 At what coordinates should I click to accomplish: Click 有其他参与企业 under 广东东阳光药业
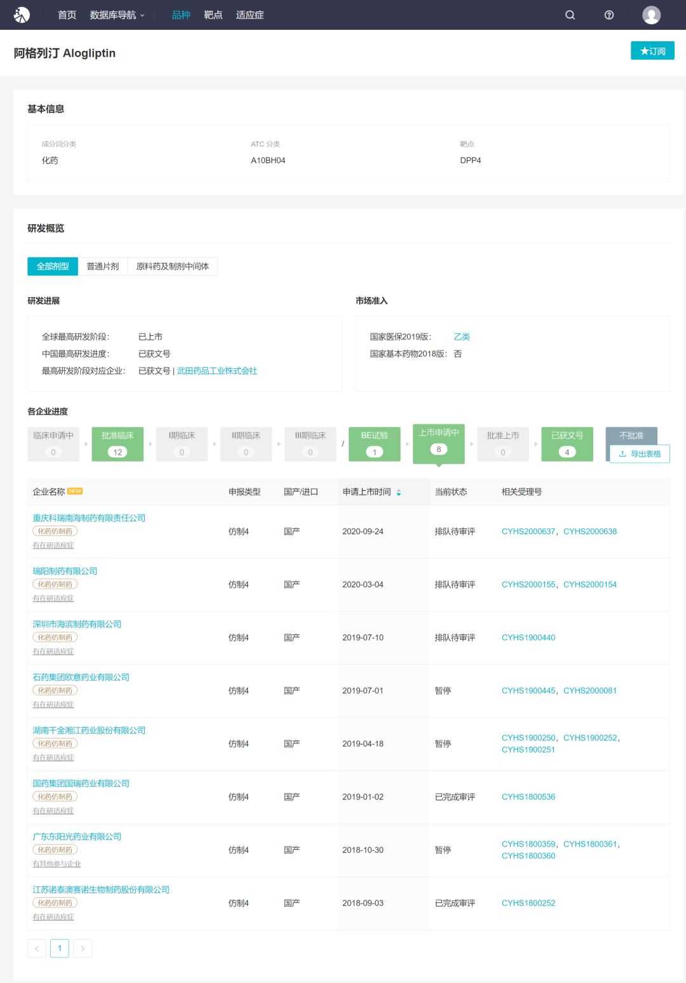pos(57,864)
